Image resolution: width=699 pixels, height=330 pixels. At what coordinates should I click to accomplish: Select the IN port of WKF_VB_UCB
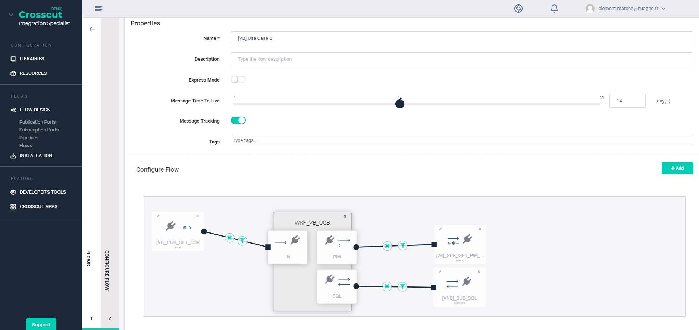point(288,247)
